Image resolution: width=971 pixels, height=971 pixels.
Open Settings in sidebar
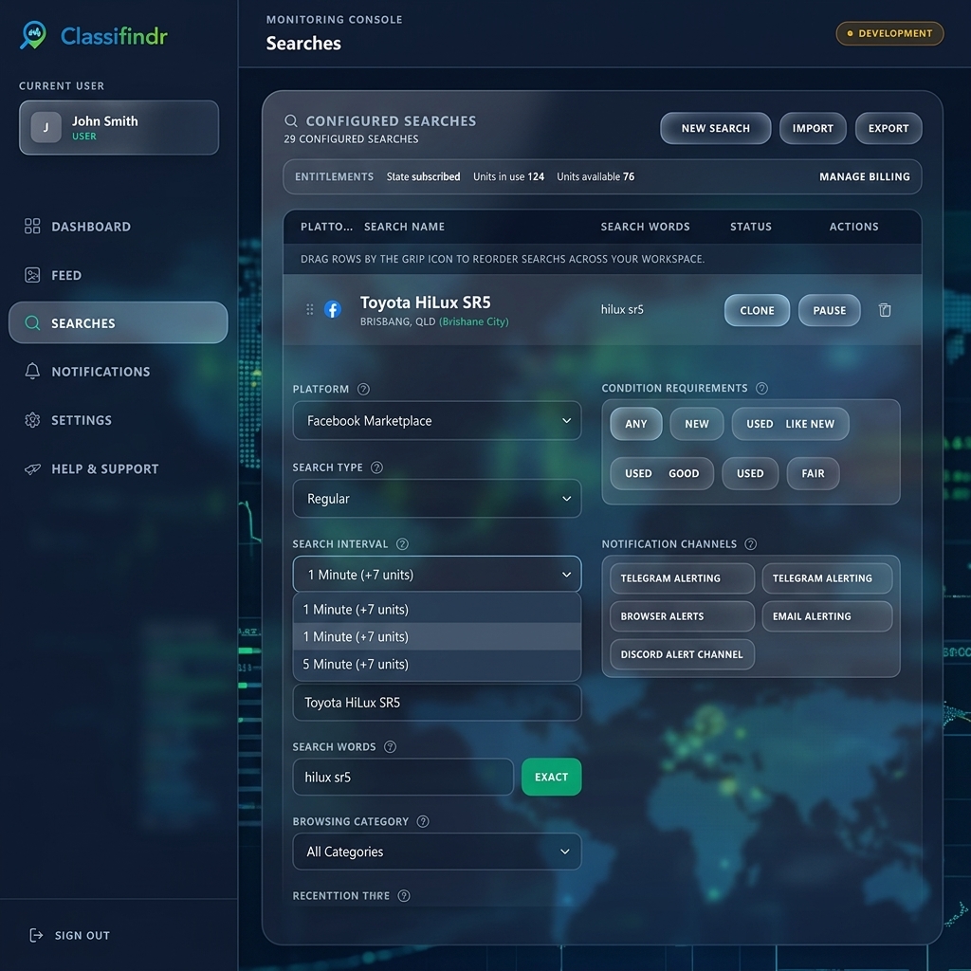click(118, 420)
